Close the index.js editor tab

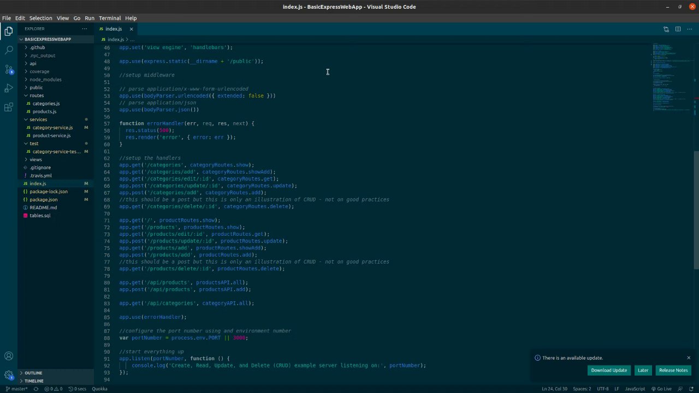coord(131,29)
